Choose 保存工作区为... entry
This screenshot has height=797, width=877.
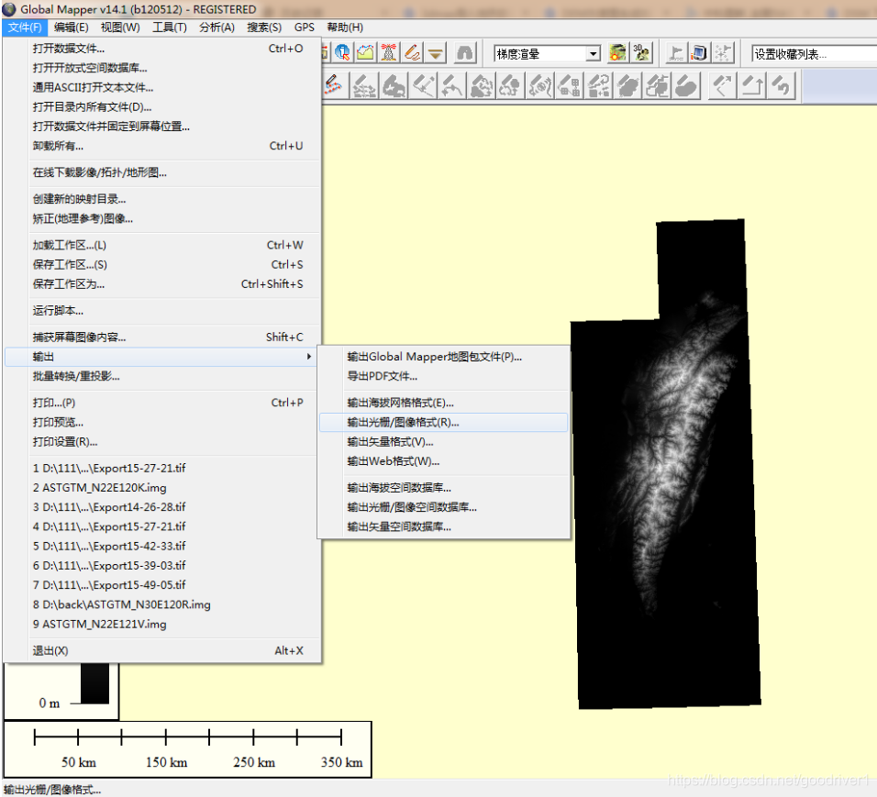(x=162, y=284)
